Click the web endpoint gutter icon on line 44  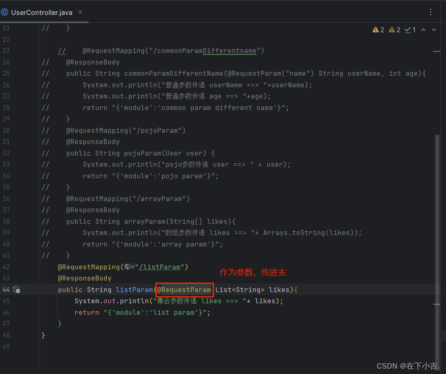coord(17,290)
